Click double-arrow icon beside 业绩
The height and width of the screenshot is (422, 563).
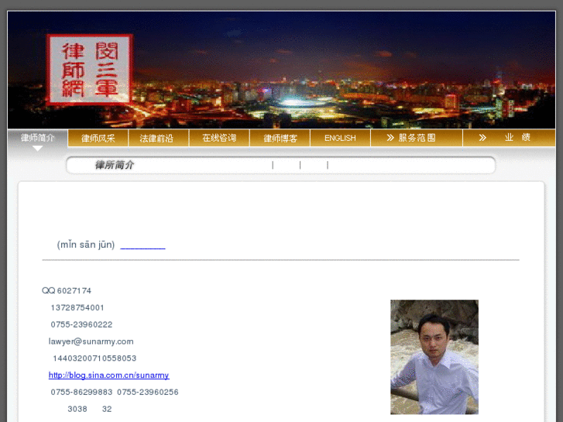coord(482,138)
